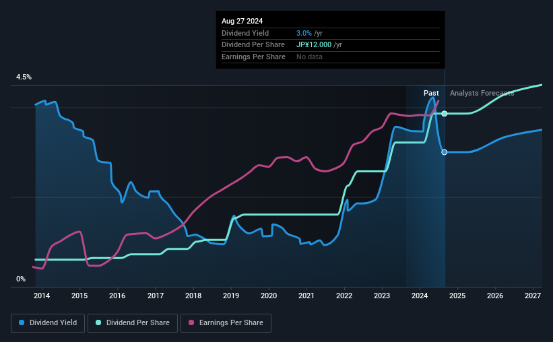Toggle the Earnings Per Share legend button

[226, 323]
